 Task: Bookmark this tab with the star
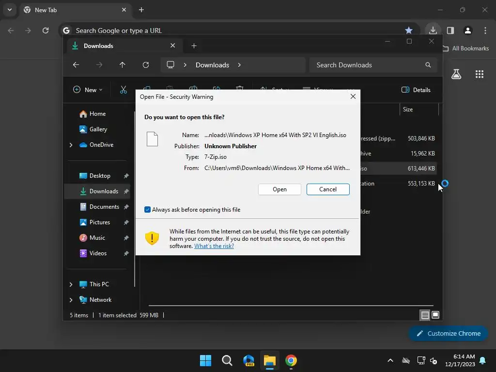pyautogui.click(x=409, y=31)
